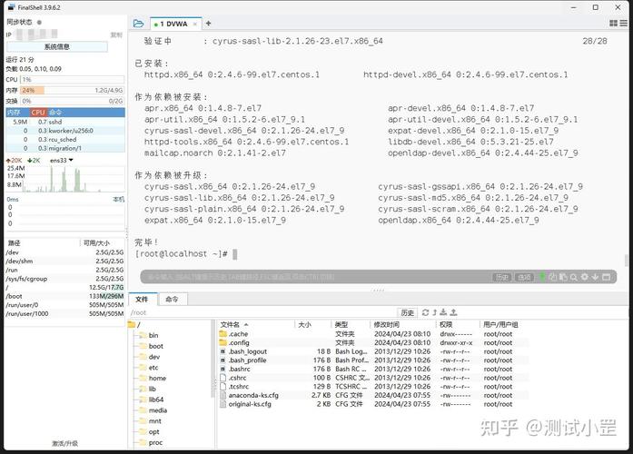Select the migration/1 process row

(65, 148)
